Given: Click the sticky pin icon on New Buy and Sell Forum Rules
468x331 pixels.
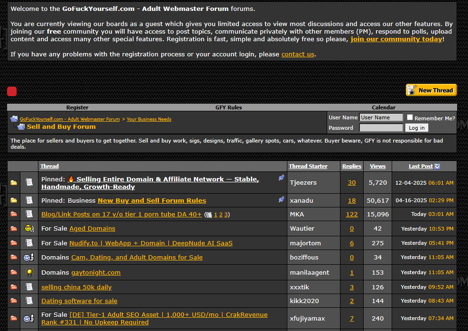Looking at the screenshot, I should [x=281, y=200].
